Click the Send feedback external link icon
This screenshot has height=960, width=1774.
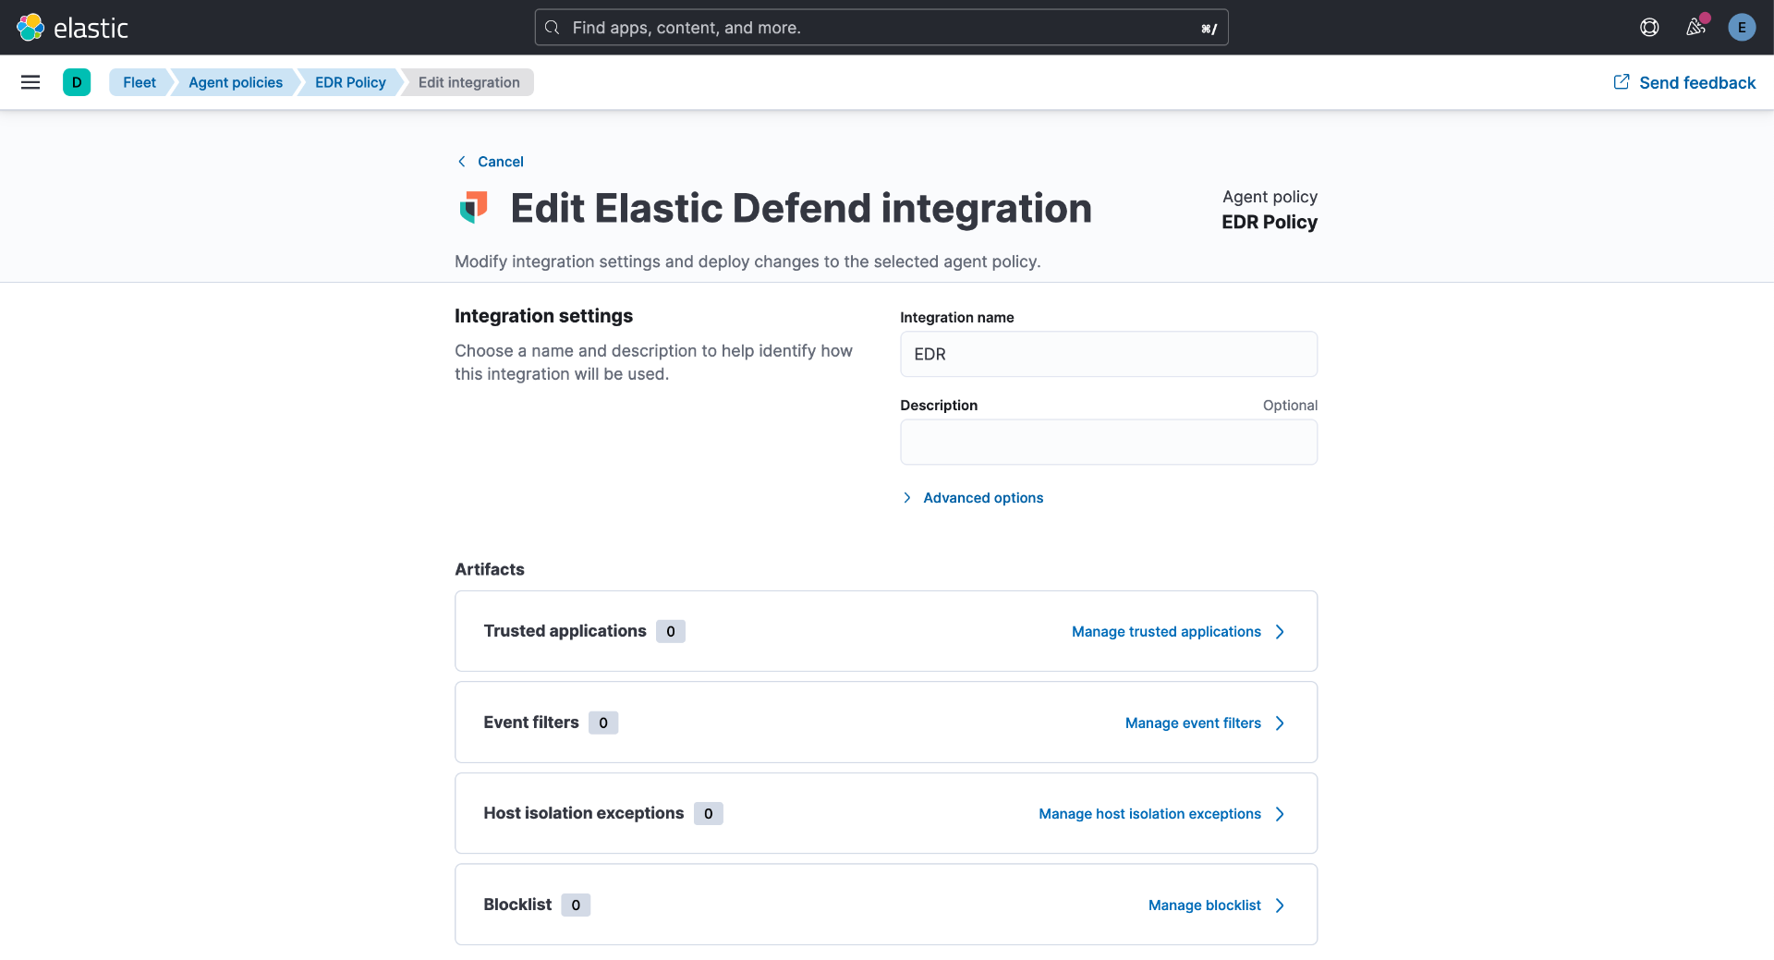coord(1622,82)
